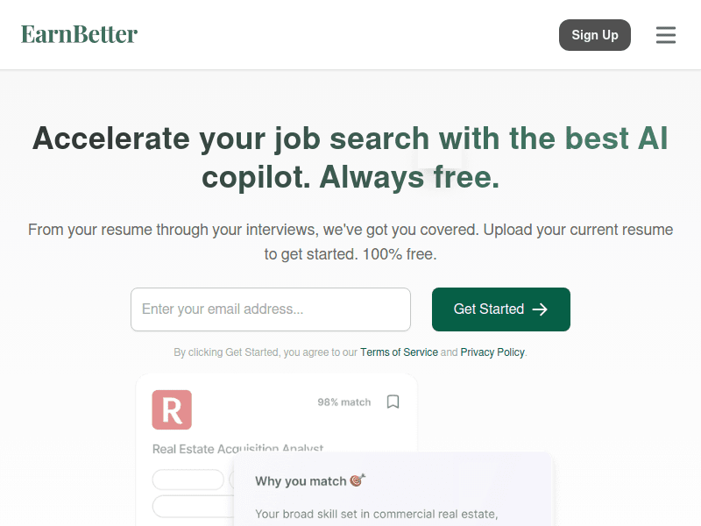Select the Real Estate Acquisition Analyst title

click(x=237, y=448)
